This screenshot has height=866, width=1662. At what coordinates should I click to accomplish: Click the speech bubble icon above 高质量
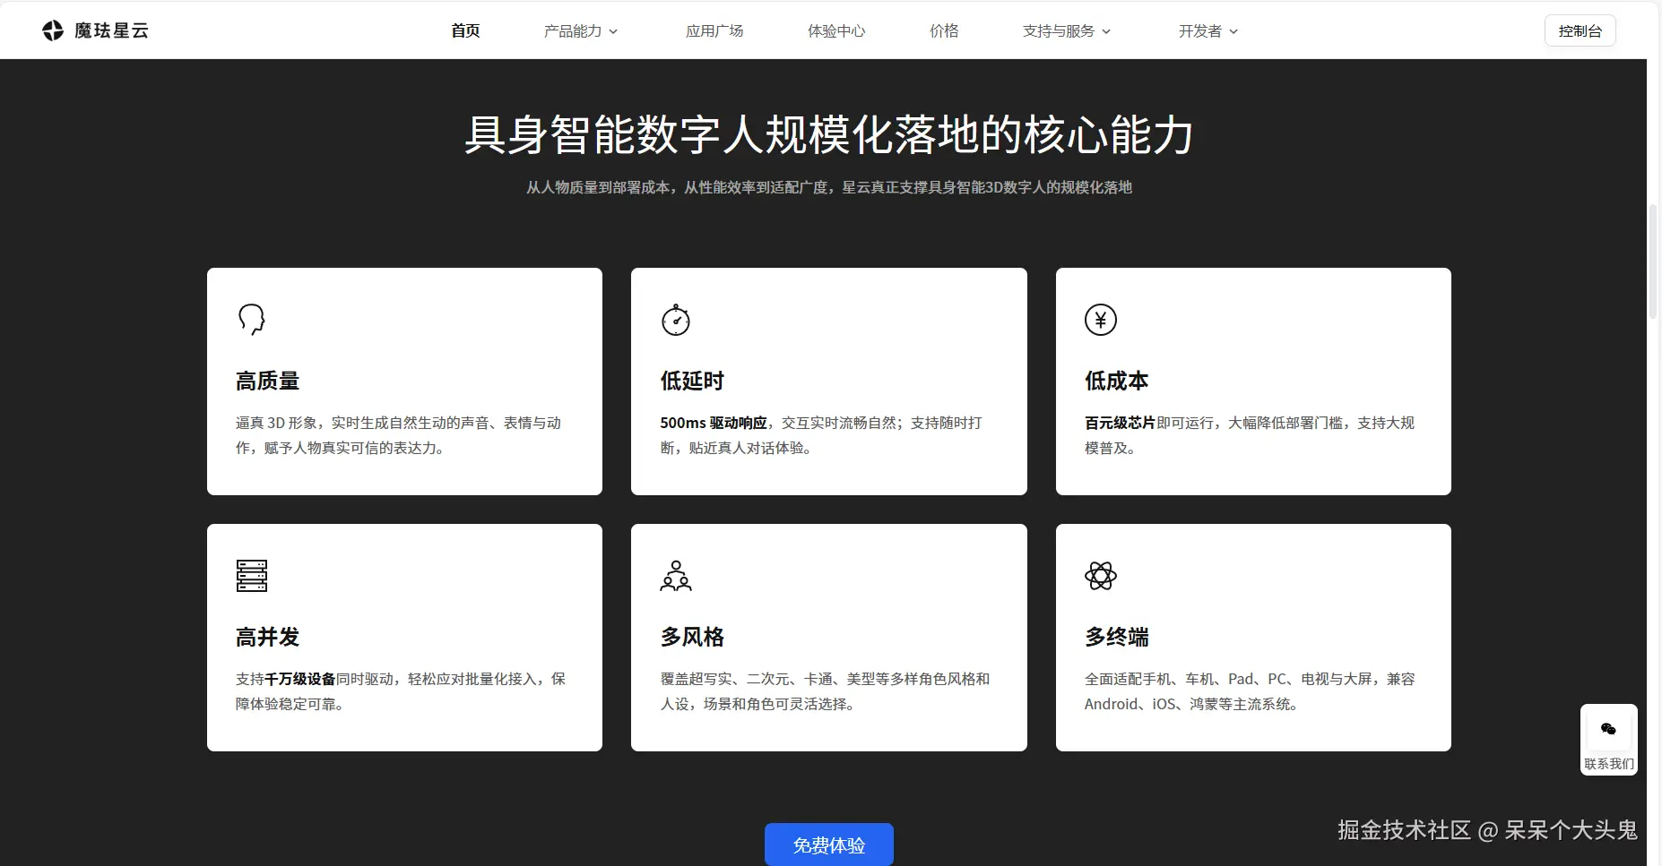pyautogui.click(x=251, y=319)
